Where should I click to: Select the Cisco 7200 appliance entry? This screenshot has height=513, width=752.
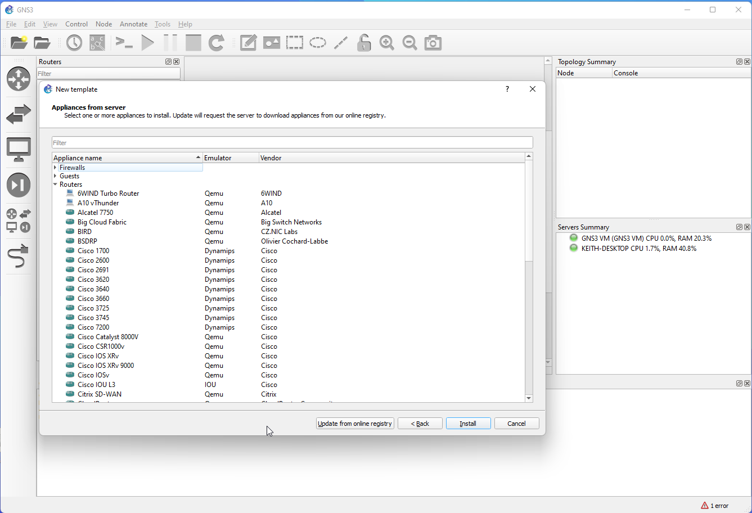point(93,327)
